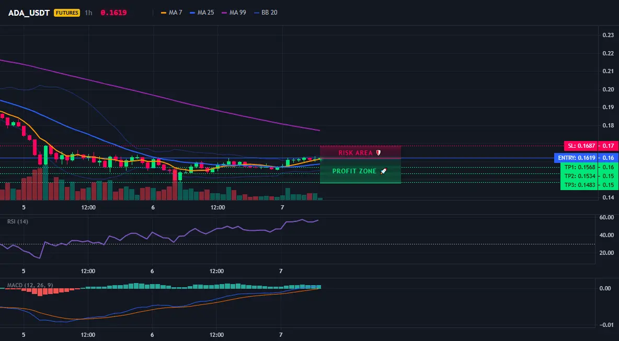Viewport: 619px width, 341px height.
Task: Click the RSI (14) indicator label
Action: click(18, 221)
